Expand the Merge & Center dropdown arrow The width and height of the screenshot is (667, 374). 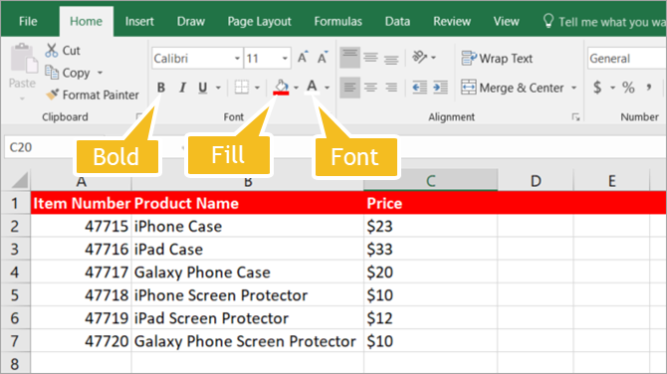point(573,88)
